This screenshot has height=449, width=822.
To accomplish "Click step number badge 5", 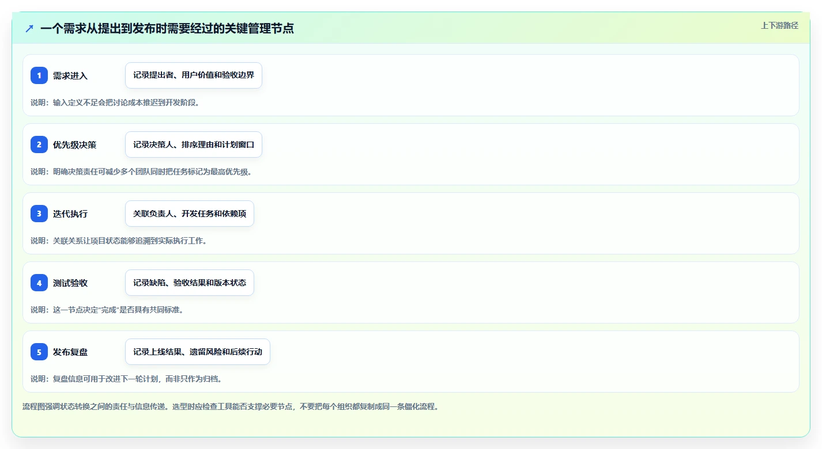I will tap(39, 352).
